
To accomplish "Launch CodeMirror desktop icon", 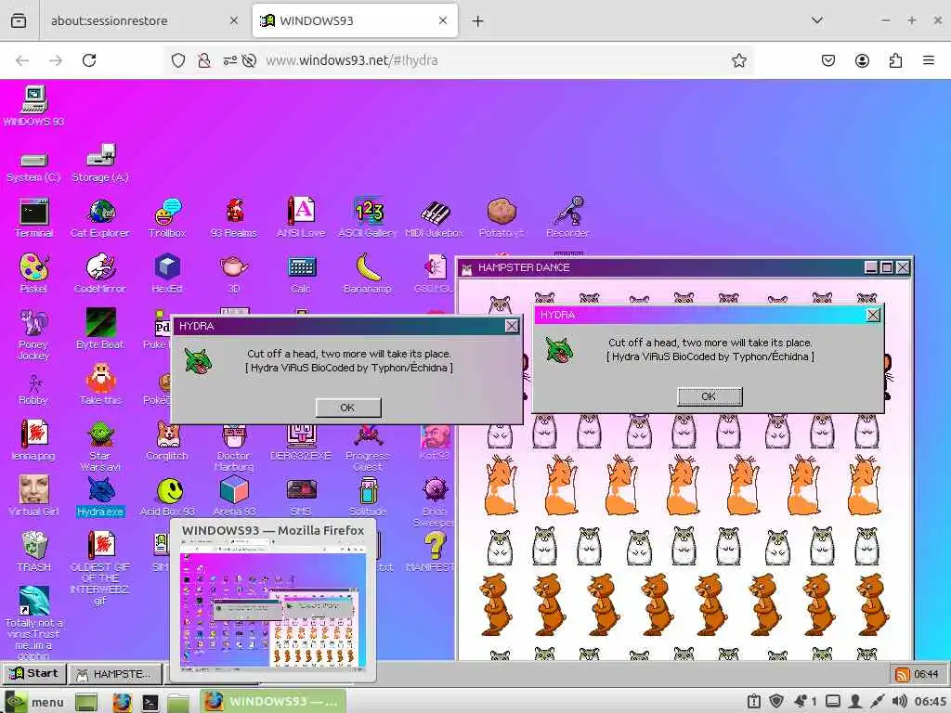I will (x=100, y=274).
